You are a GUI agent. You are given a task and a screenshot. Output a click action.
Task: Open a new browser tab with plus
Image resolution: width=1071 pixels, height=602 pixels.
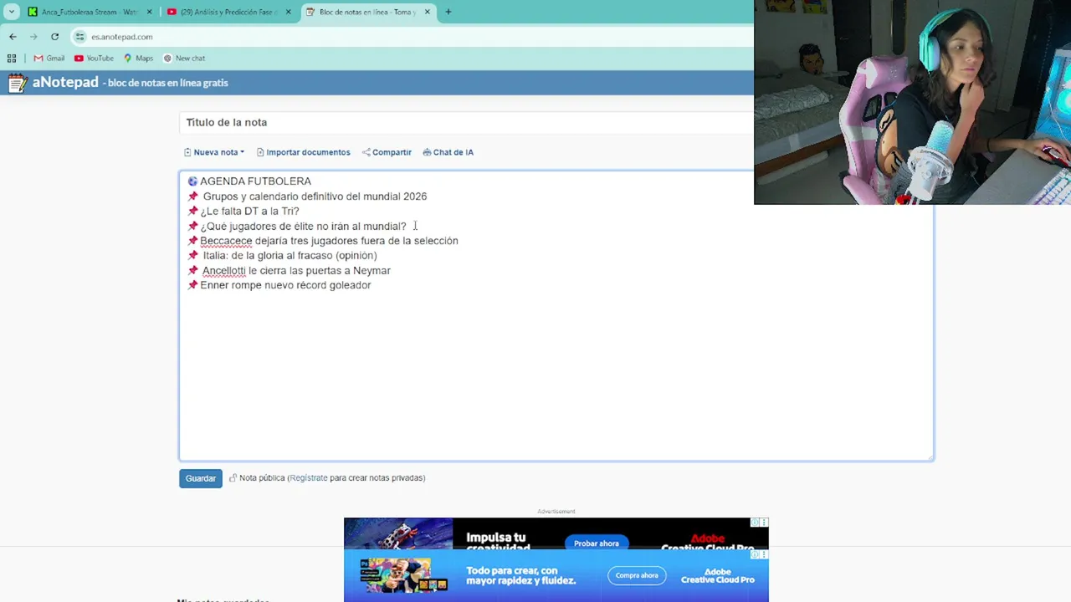click(448, 12)
